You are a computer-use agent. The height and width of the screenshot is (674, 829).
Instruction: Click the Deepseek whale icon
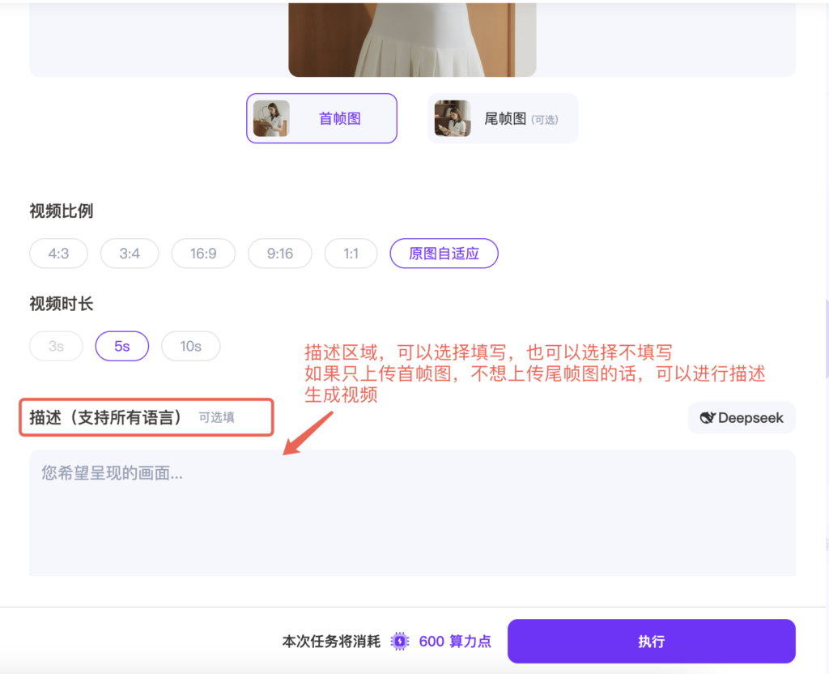708,418
